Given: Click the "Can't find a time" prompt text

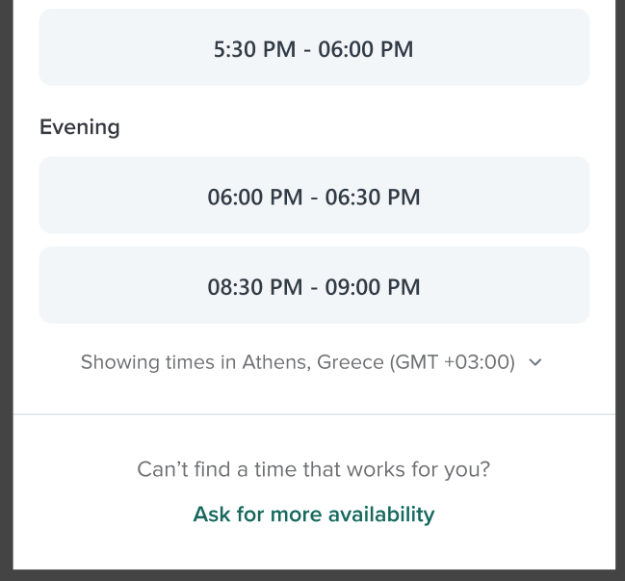Looking at the screenshot, I should click(314, 470).
